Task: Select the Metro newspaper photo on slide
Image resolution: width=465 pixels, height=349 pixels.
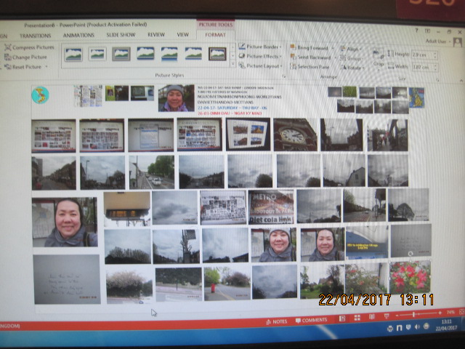Action: pos(271,207)
